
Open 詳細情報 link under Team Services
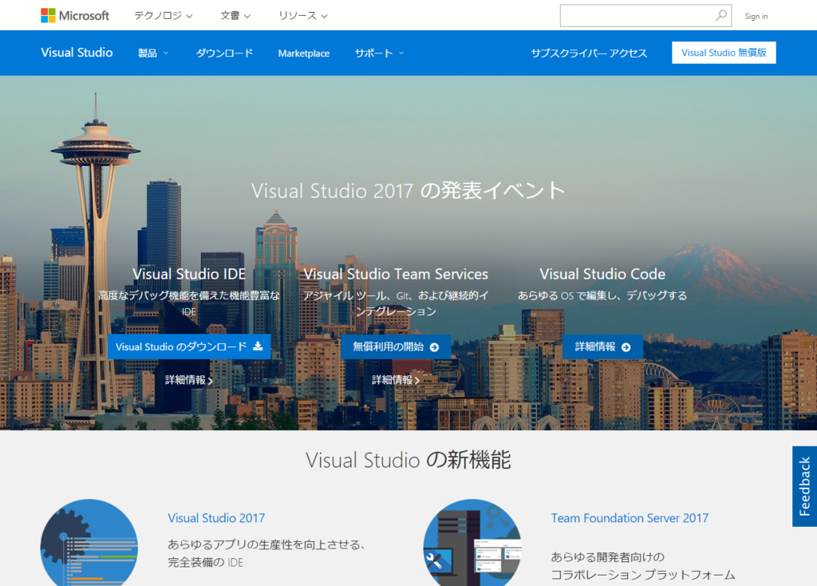click(x=396, y=380)
